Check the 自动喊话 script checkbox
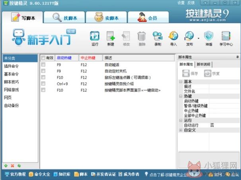This screenshot has width=241, height=180. (x=43, y=65)
